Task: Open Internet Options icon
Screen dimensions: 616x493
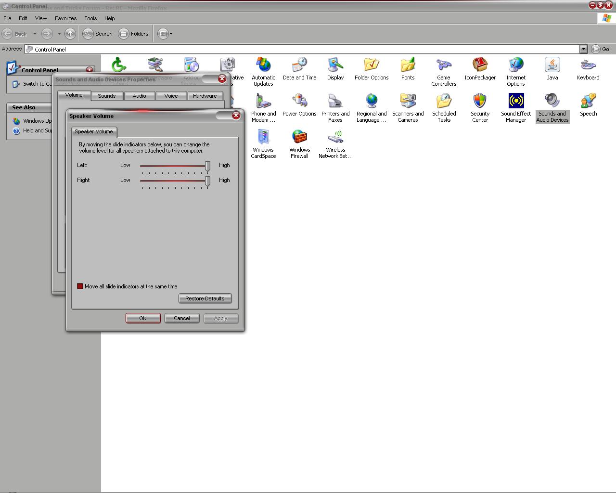Action: 516,71
